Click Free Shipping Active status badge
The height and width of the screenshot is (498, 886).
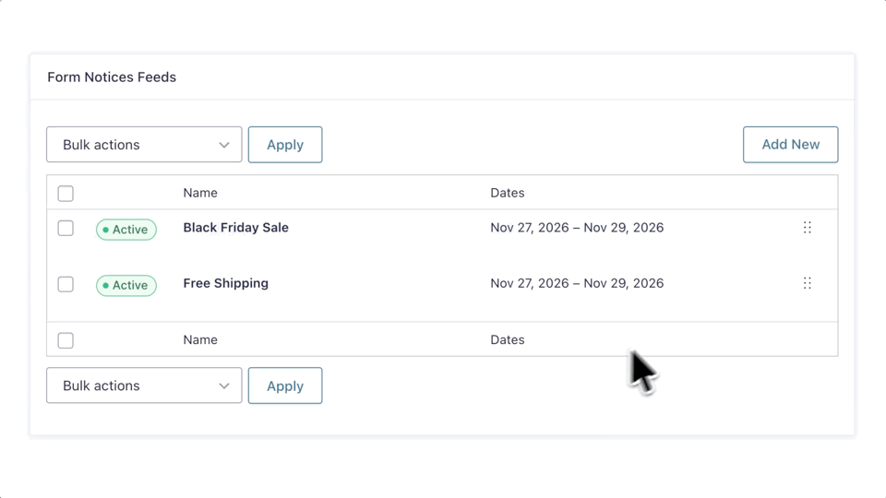pyautogui.click(x=126, y=285)
